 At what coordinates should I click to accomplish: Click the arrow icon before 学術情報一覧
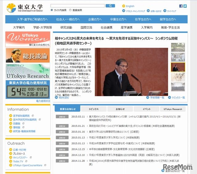pos(148,97)
